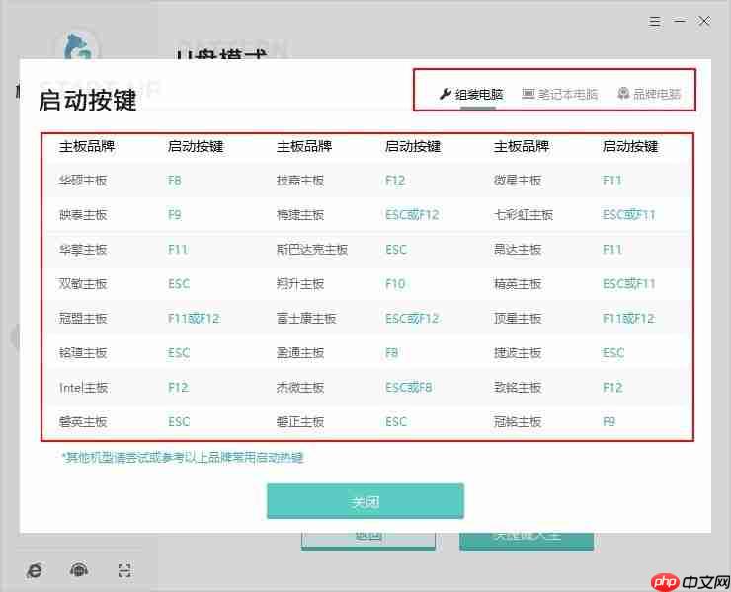Click the 翔升主板 cell

tap(299, 283)
